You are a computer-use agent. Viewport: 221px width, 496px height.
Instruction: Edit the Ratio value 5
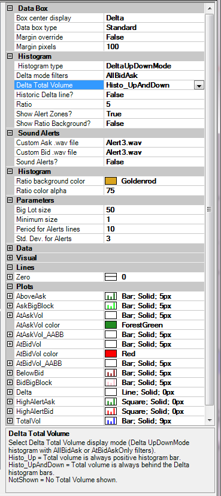click(x=108, y=104)
